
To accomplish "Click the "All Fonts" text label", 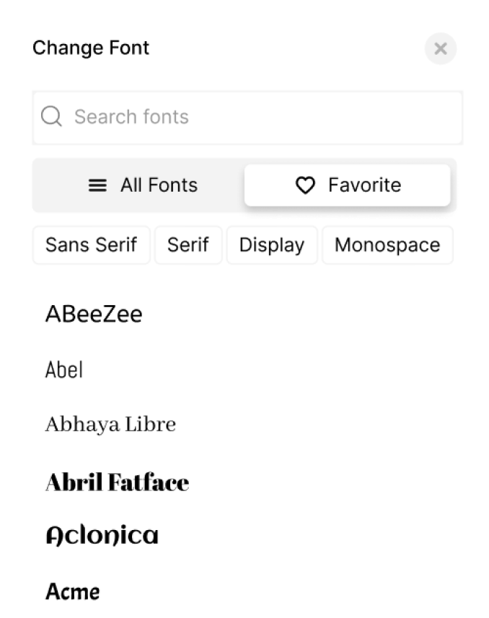I will click(x=159, y=185).
